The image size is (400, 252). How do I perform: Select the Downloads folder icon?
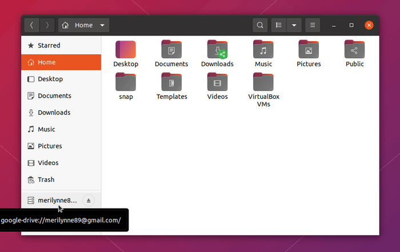point(217,50)
